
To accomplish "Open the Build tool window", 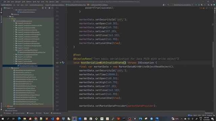I will point(46,113).
